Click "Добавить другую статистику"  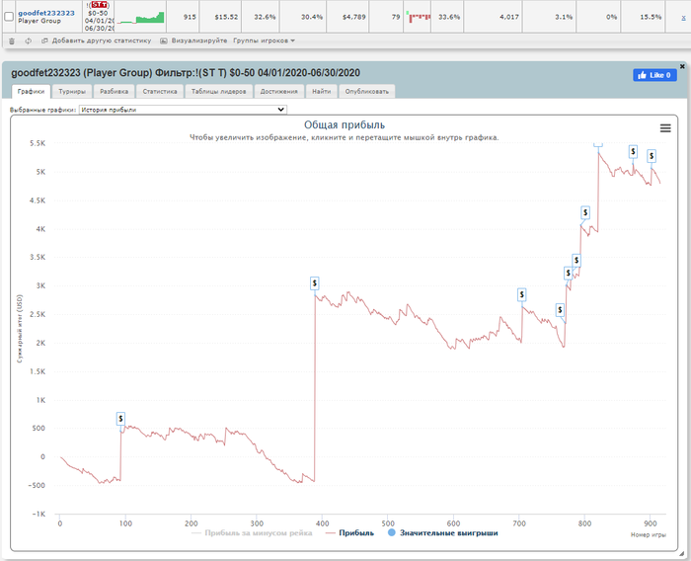[x=102, y=40]
